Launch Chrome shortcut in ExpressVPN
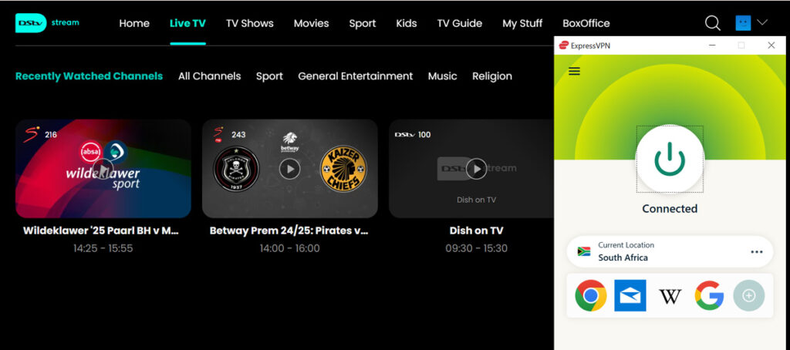This screenshot has width=790, height=350. (590, 295)
